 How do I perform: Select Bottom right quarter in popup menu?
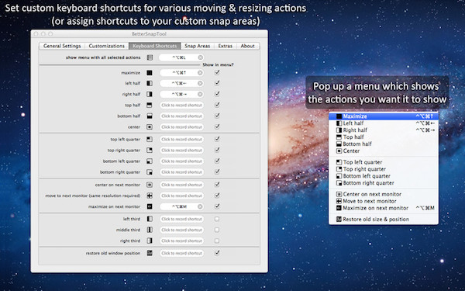(384, 183)
